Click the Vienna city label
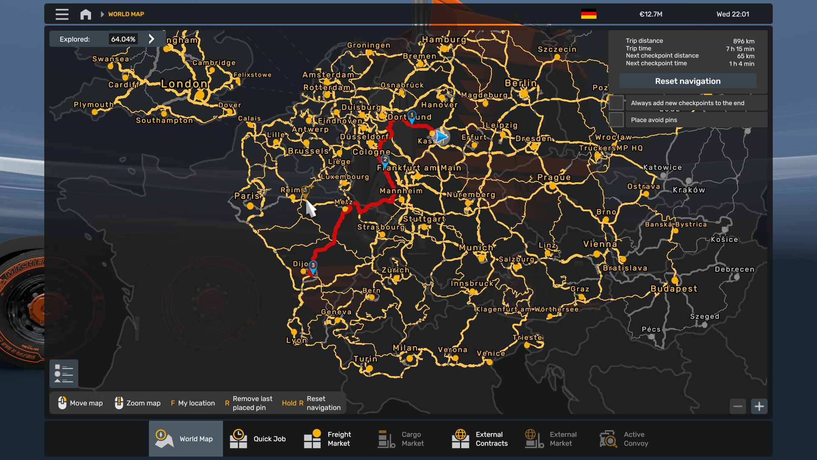This screenshot has height=460, width=817. tap(600, 244)
